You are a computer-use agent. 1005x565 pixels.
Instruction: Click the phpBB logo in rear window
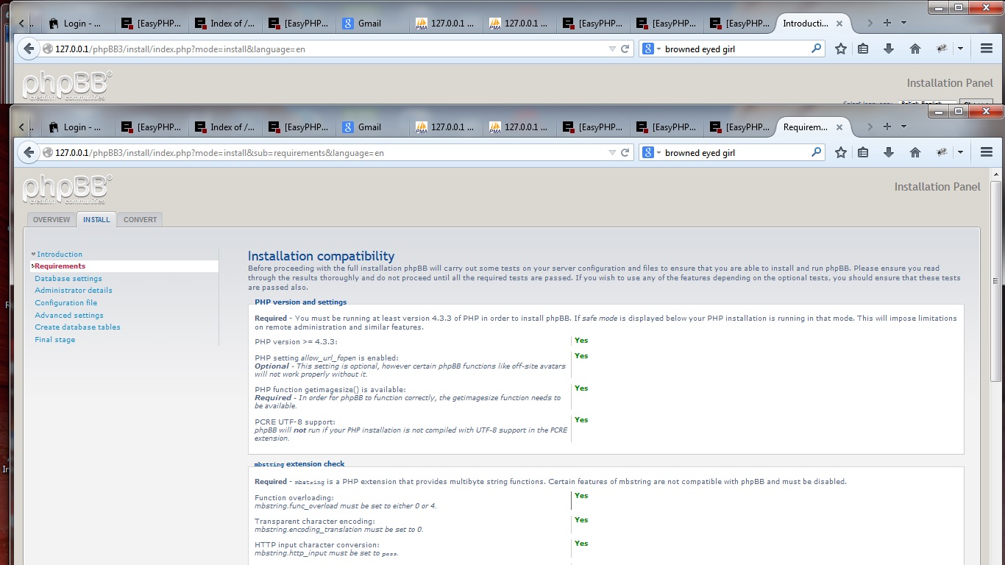67,85
